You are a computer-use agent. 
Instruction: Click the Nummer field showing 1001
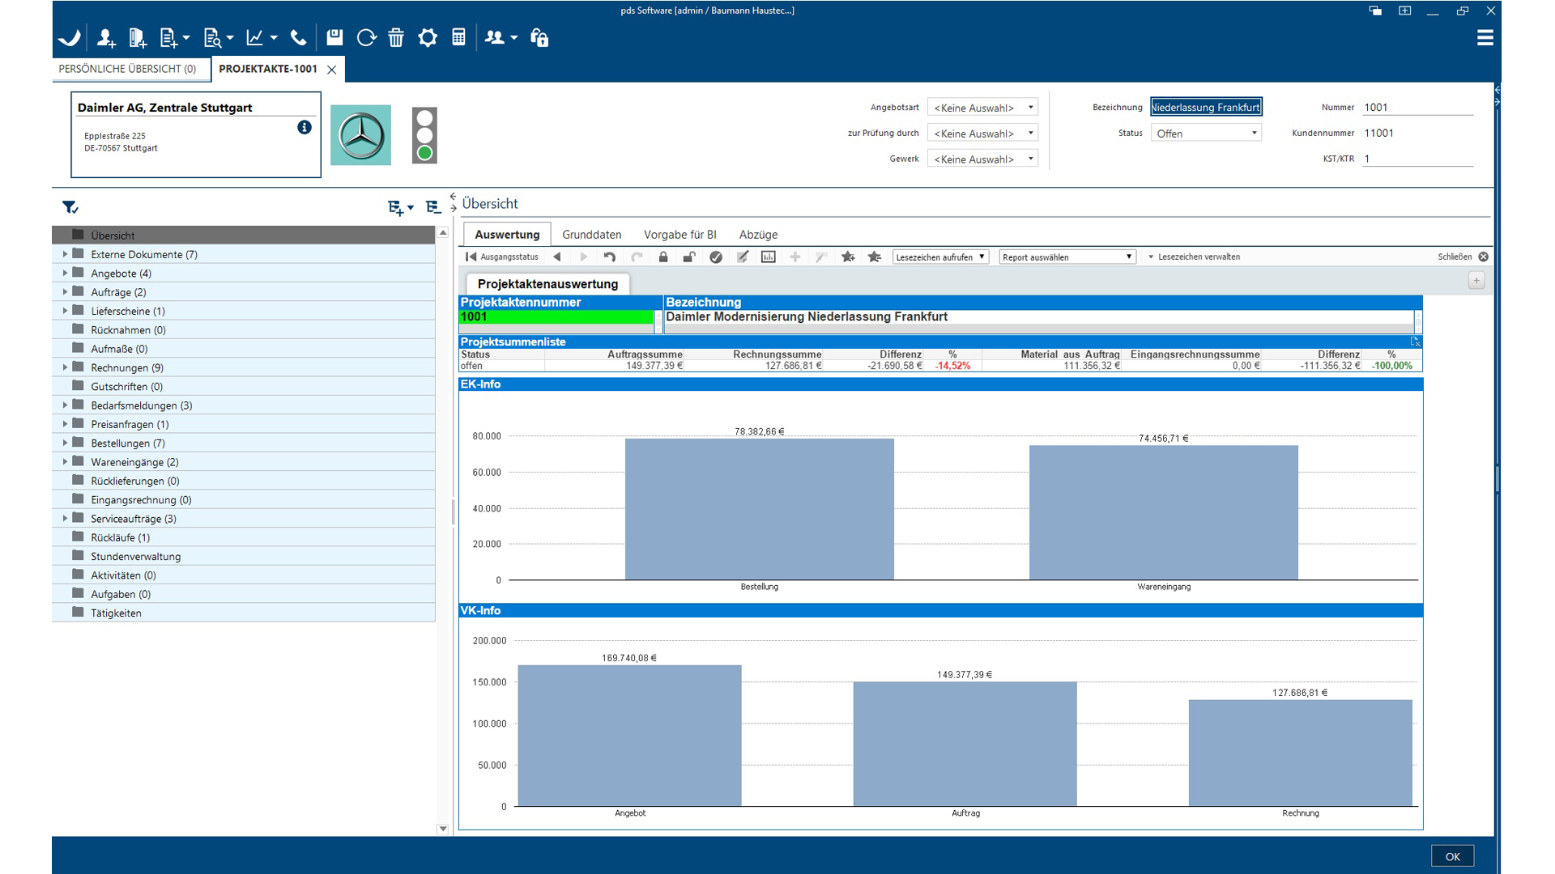(1417, 108)
